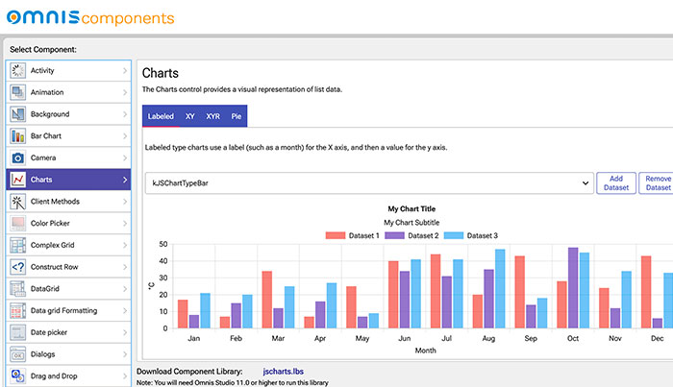
Task: Select the Date picker calendar icon
Action: click(x=17, y=332)
